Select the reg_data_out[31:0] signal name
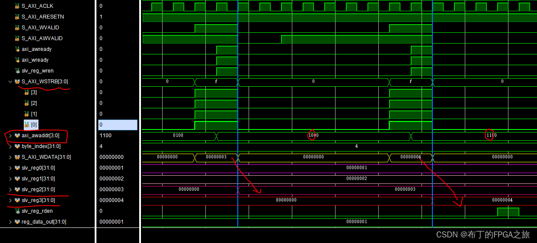 click(x=44, y=222)
